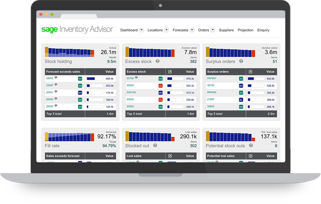Click the CL badge for item 50003

click(160, 86)
